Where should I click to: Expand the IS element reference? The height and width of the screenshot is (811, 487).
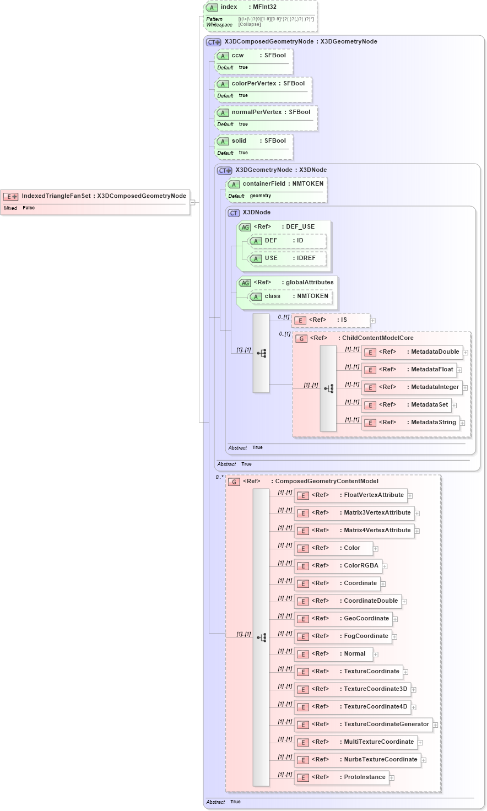pyautogui.click(x=373, y=320)
